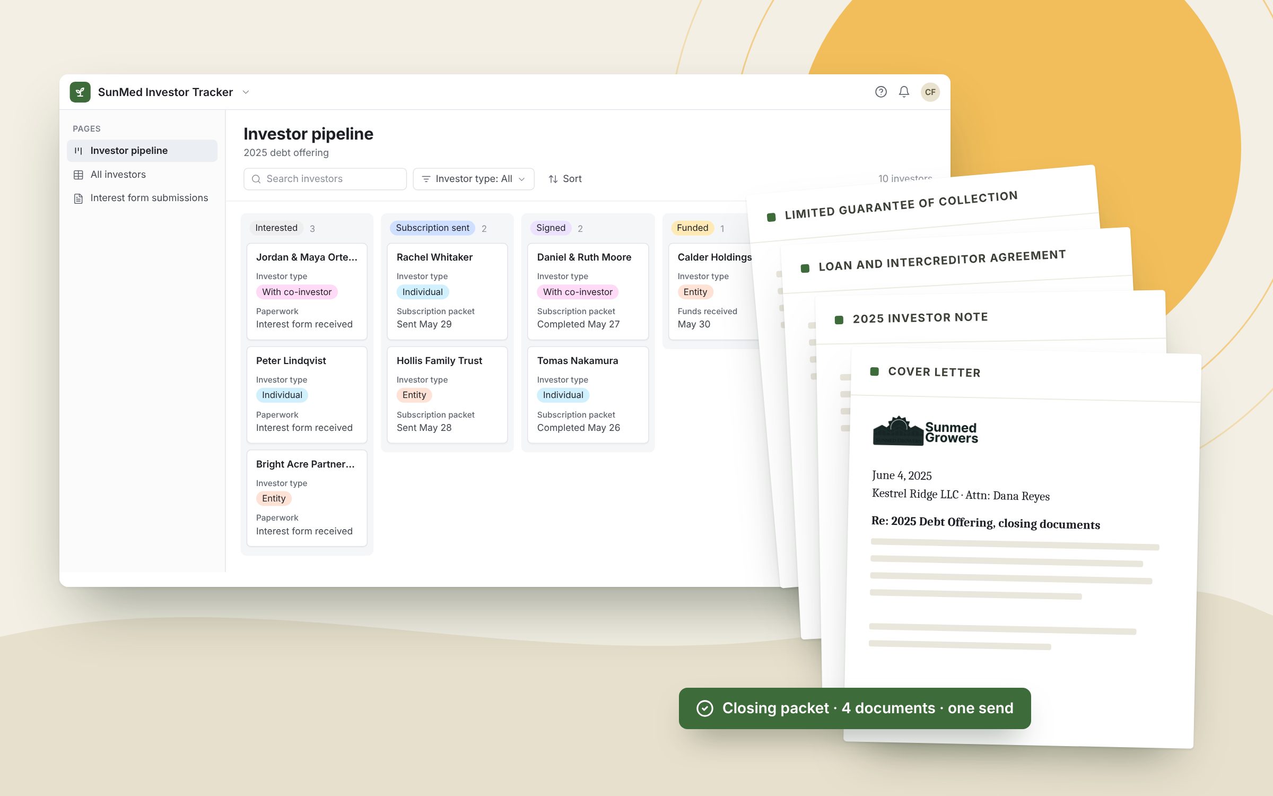Select the Cover Letter document heading

click(x=934, y=372)
